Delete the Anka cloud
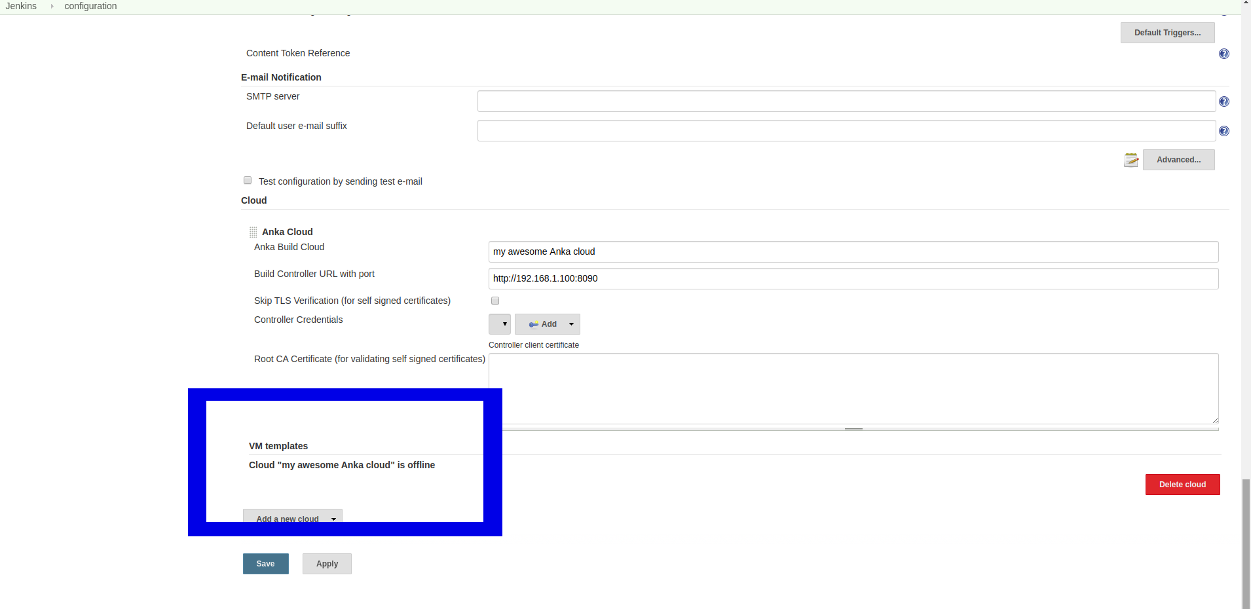Viewport: 1251px width, 609px height. click(1183, 485)
